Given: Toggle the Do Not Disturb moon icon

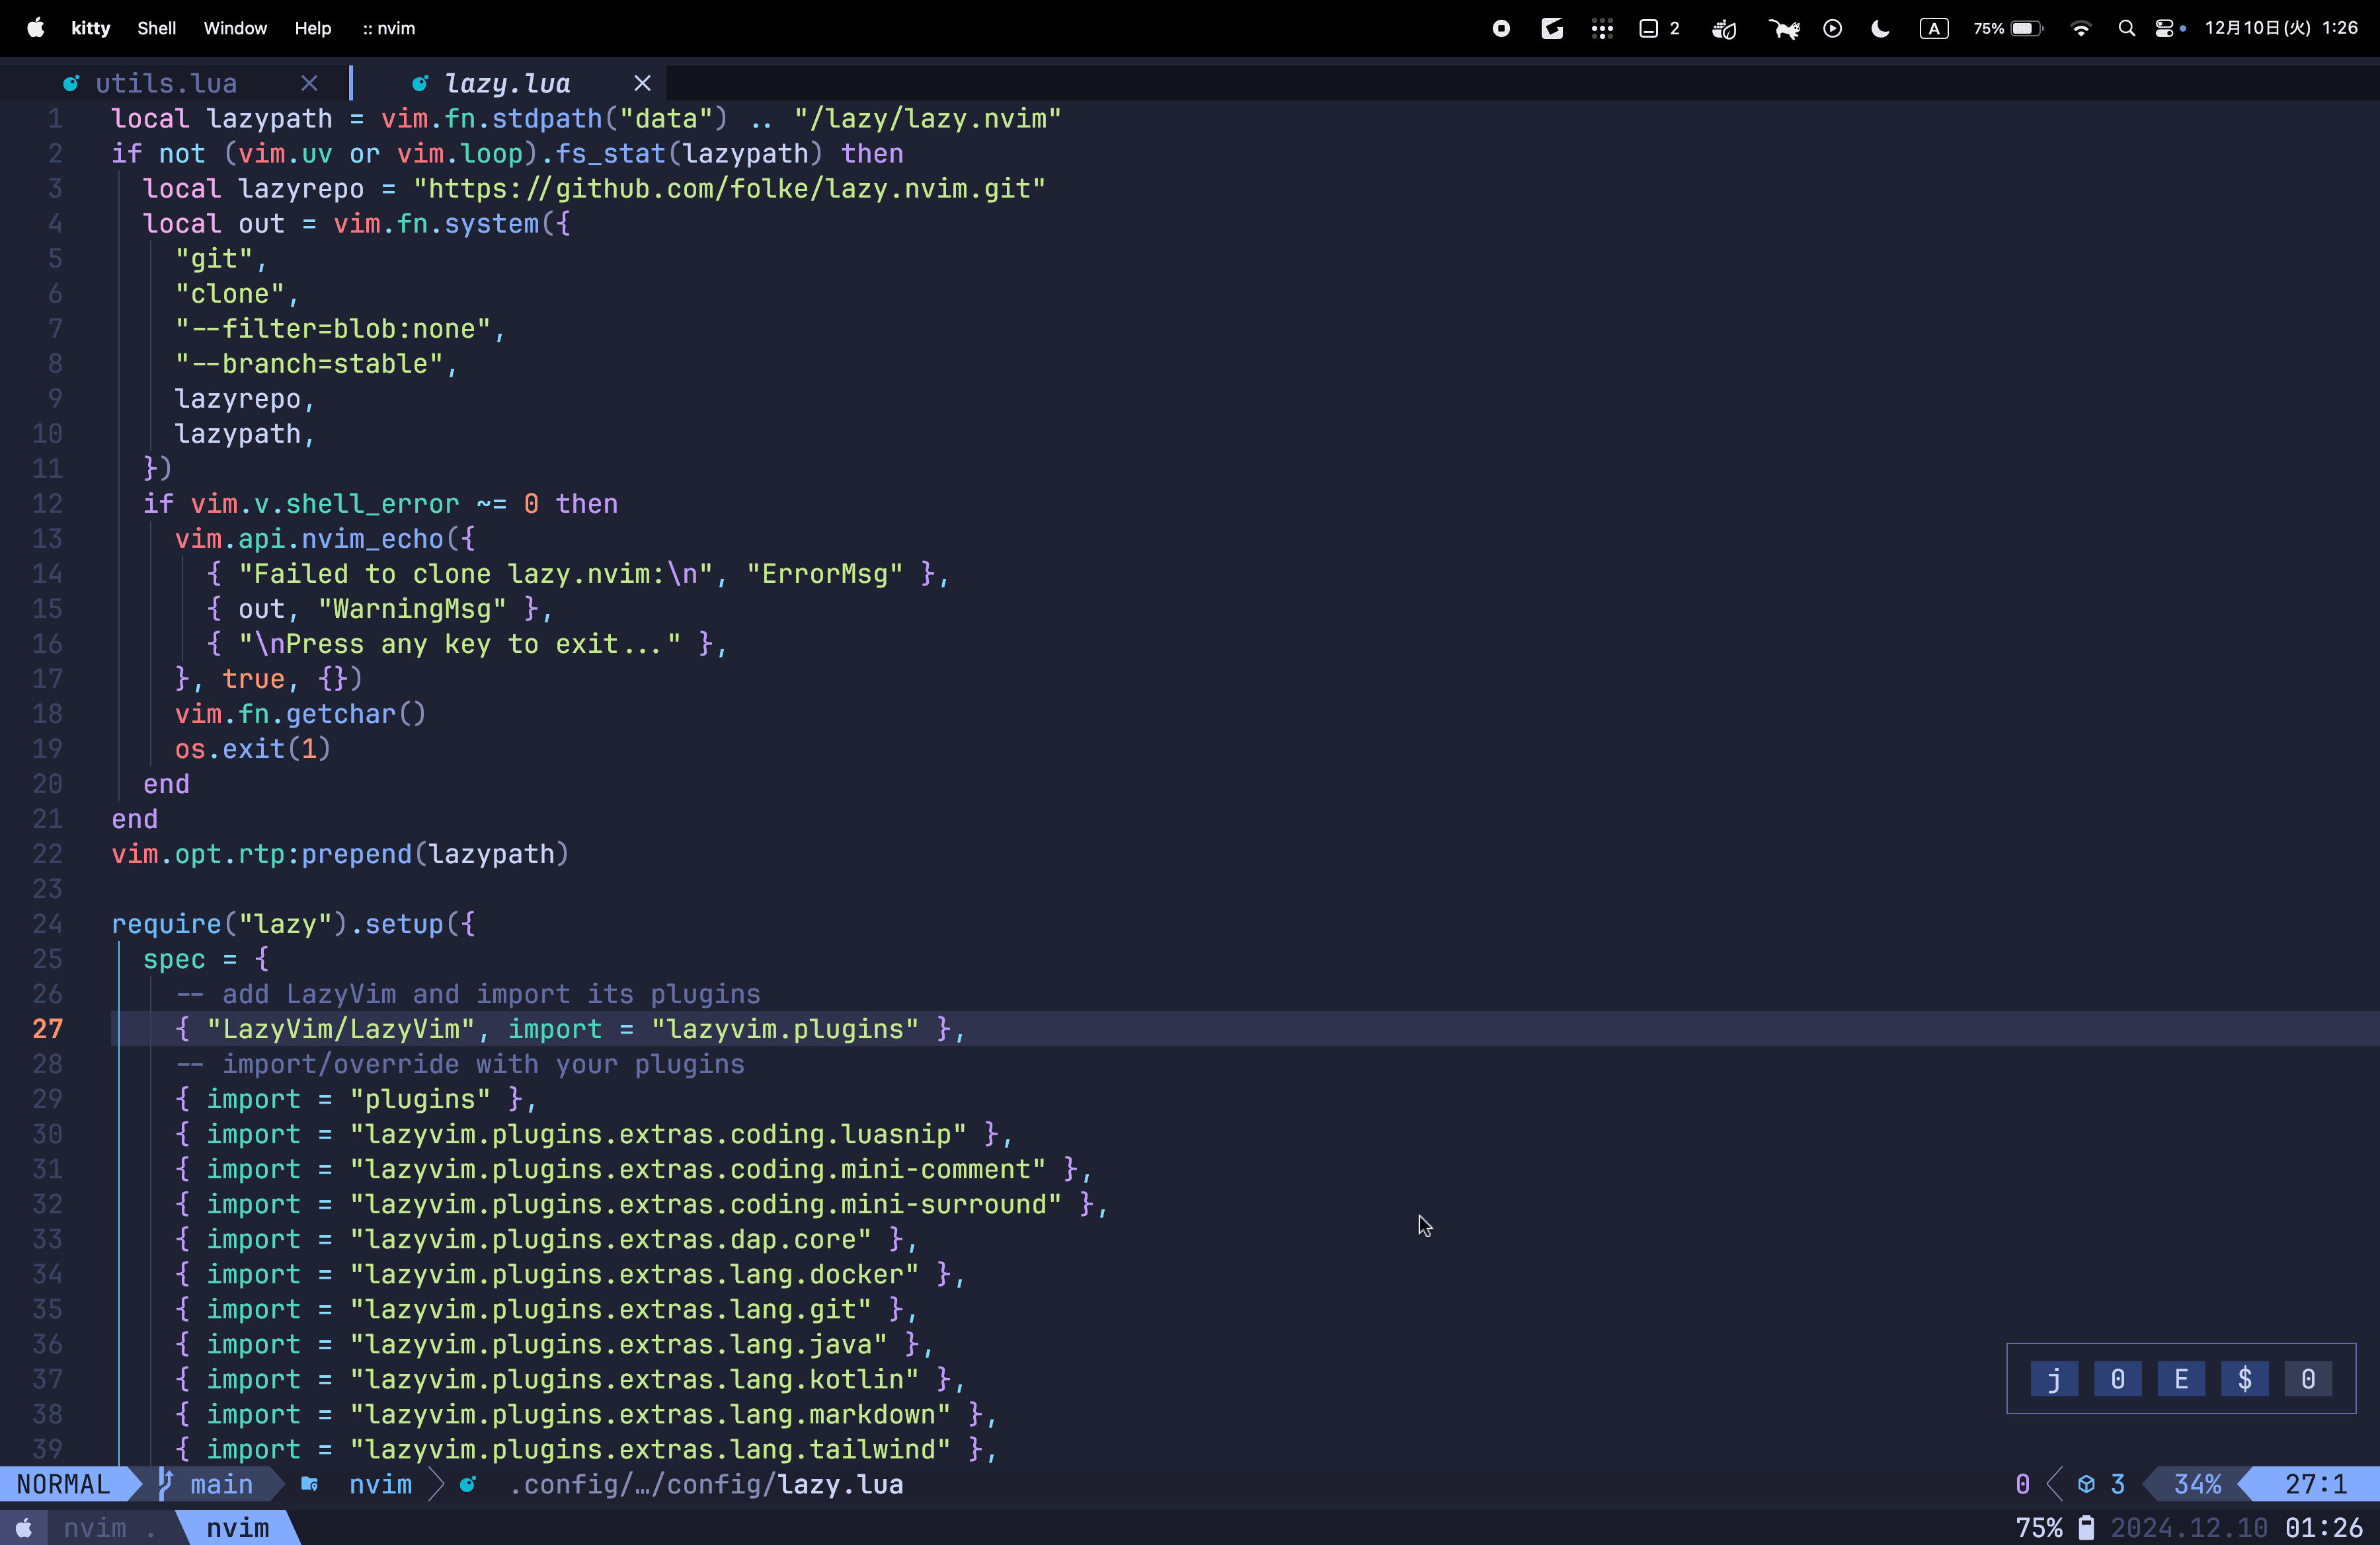Looking at the screenshot, I should (x=1880, y=28).
